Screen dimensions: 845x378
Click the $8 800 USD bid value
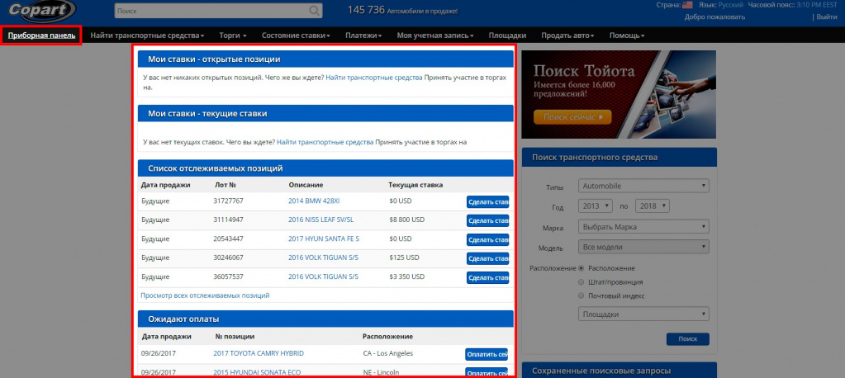tap(407, 220)
